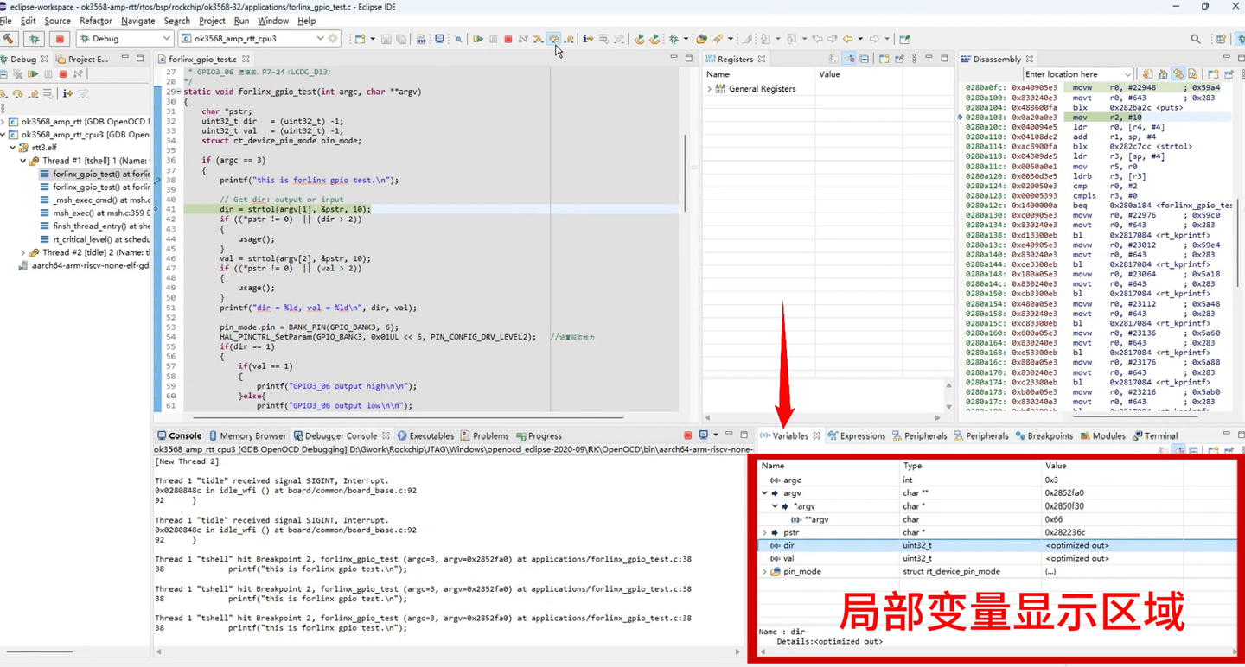Image resolution: width=1245 pixels, height=667 pixels.
Task: Select the Memory Browser tab
Action: tap(246, 436)
